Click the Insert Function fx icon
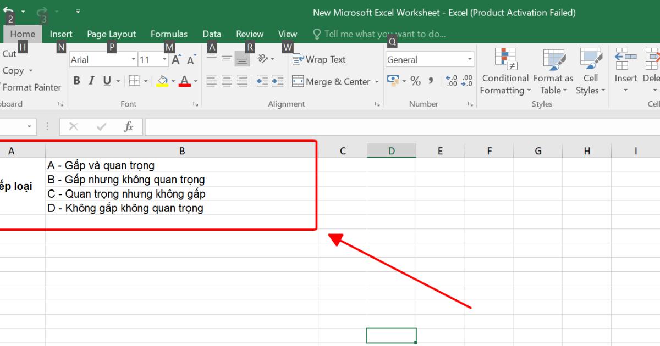Screen dimensions: 660x346 click(129, 127)
